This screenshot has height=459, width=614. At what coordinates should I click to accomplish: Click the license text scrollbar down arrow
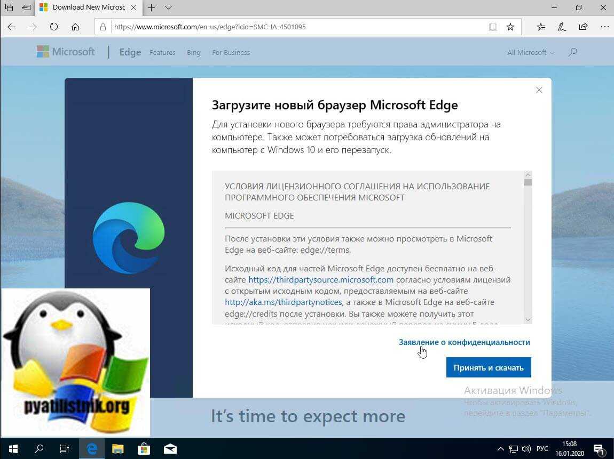point(528,319)
